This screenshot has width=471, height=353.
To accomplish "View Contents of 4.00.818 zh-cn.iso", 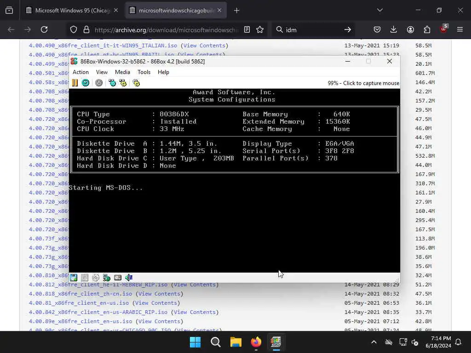I will (159, 294).
